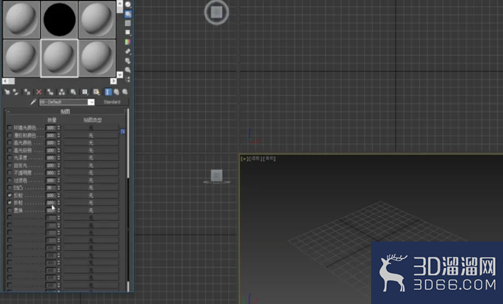
Task: Click the Sample Type sphere icon
Action: (128, 5)
